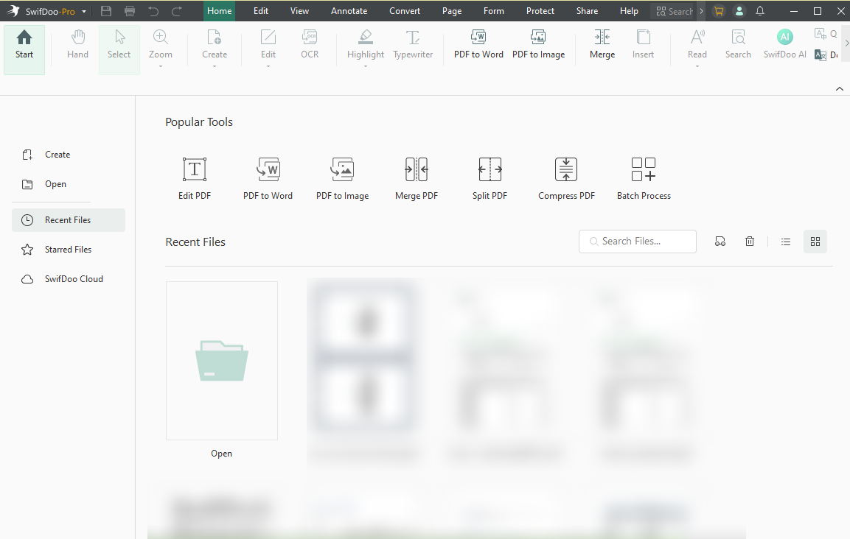The width and height of the screenshot is (850, 539).
Task: Click PDF to Word in ribbon toolbar
Action: 478,46
